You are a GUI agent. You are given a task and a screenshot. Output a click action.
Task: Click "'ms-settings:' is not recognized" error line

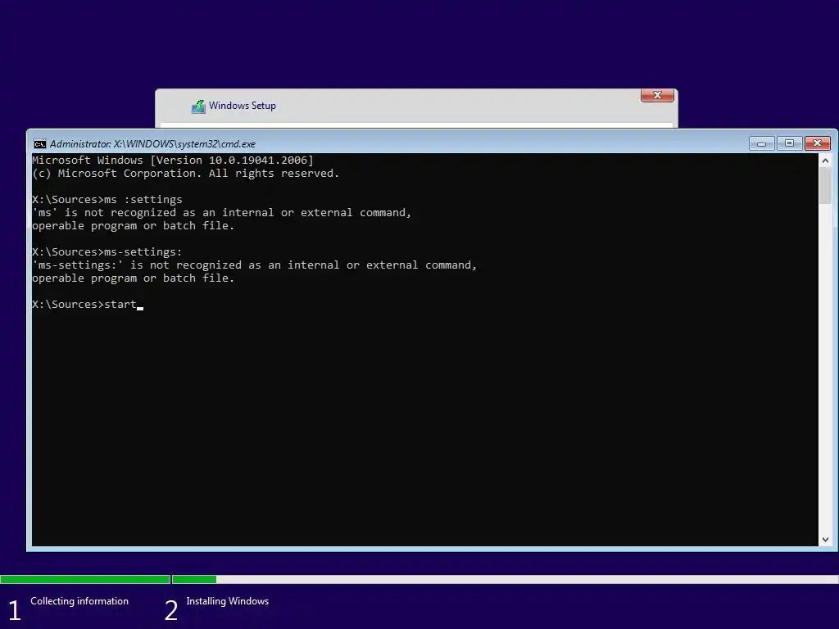click(254, 265)
